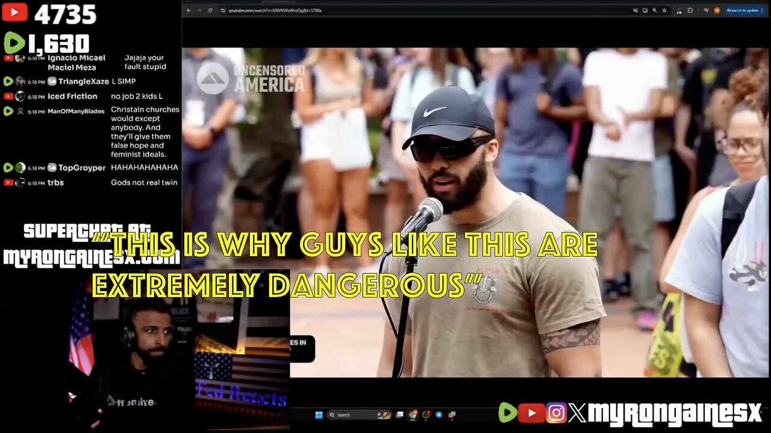Click the Relaunch to update button

(x=744, y=10)
